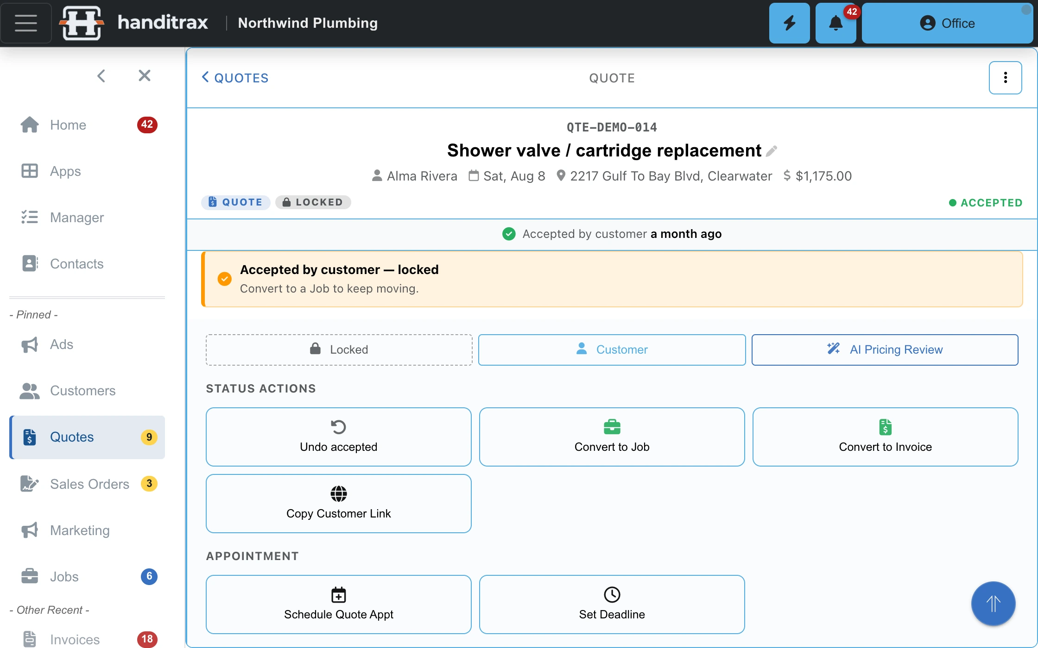Open pinned Ads item

[x=87, y=344]
